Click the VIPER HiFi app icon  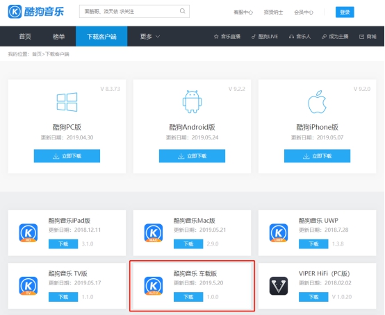point(279,286)
